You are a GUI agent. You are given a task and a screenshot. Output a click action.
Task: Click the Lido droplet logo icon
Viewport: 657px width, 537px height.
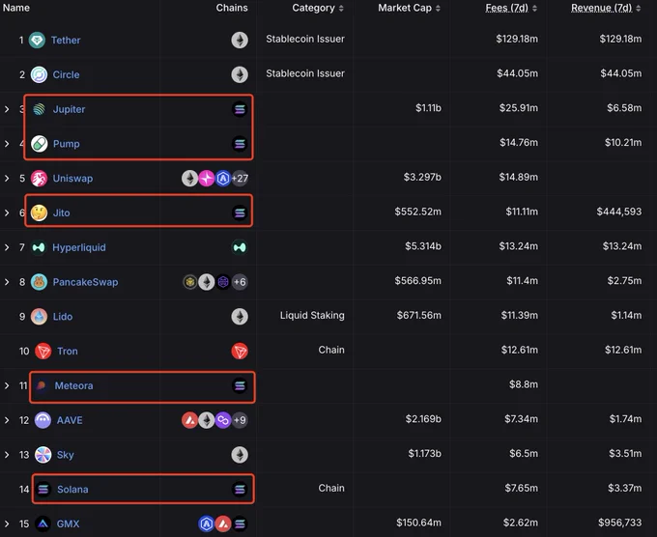click(x=39, y=317)
